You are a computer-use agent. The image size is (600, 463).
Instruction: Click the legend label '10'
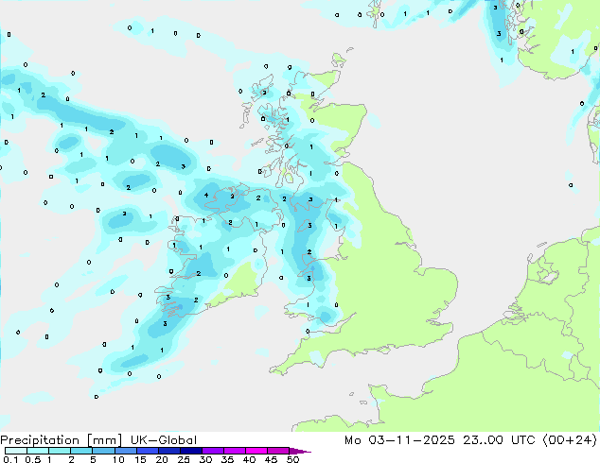[118, 459]
